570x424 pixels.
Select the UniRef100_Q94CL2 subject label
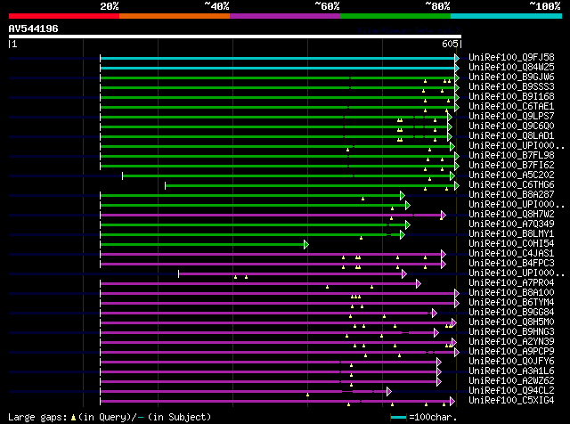tap(511, 391)
